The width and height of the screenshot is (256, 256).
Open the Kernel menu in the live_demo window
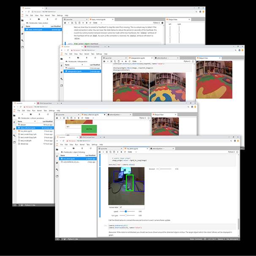[82, 144]
